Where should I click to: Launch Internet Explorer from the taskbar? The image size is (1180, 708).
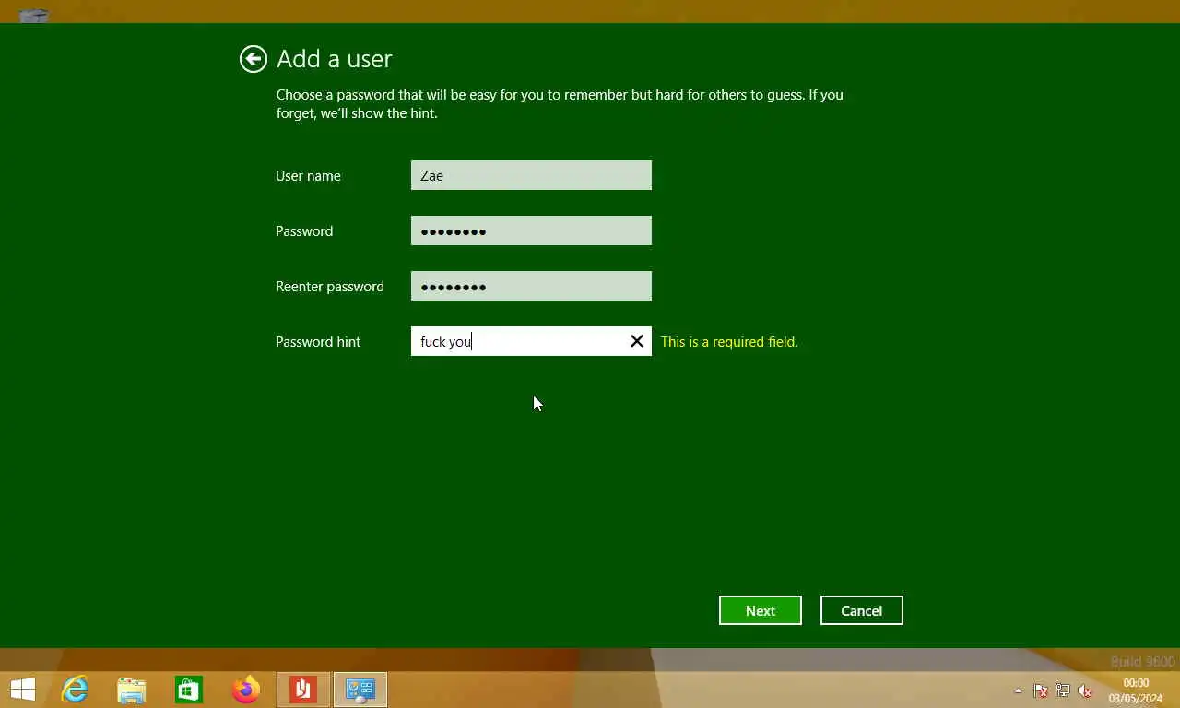coord(75,690)
